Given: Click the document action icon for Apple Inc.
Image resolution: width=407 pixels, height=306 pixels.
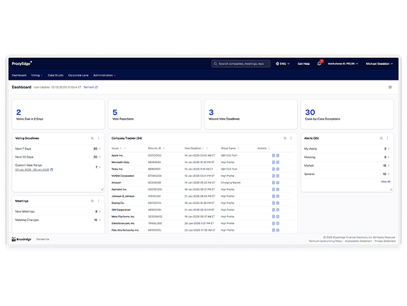Looking at the screenshot, I should (x=274, y=156).
